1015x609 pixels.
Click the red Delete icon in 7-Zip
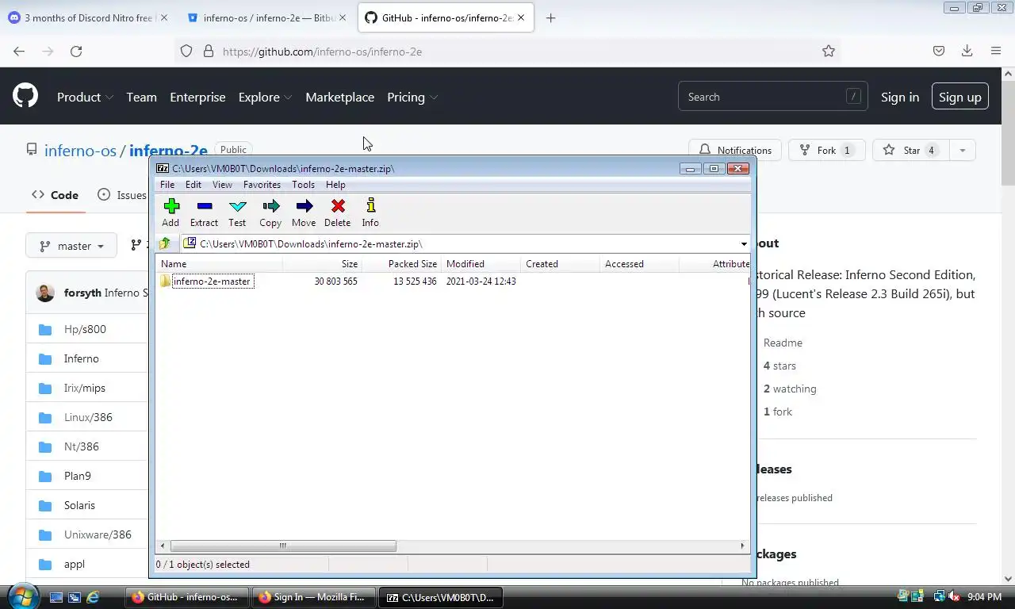click(x=338, y=213)
